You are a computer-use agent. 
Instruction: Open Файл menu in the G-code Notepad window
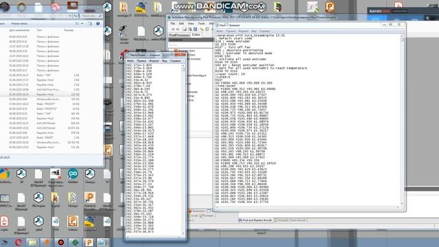click(219, 31)
